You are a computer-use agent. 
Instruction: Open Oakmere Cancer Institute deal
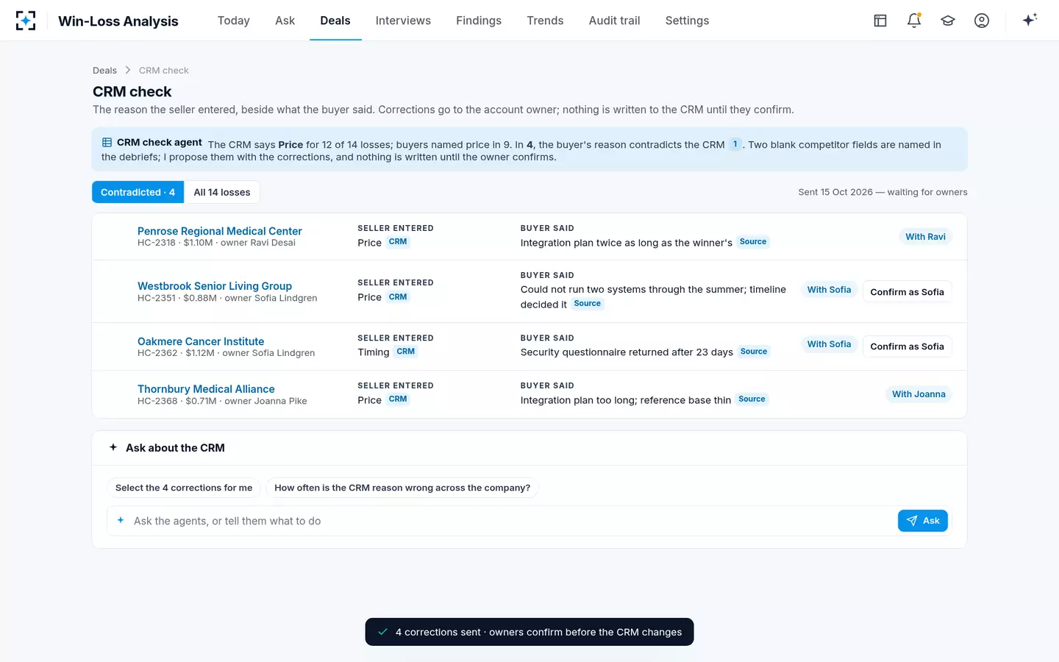[x=201, y=341]
